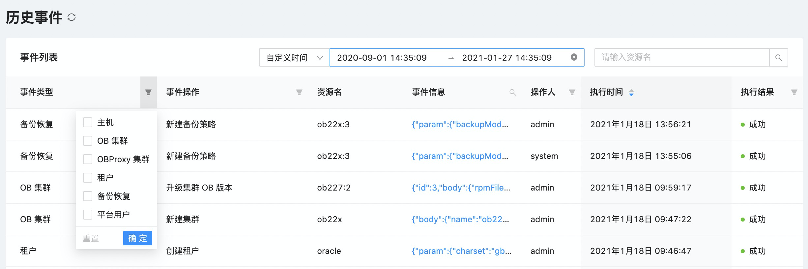Image resolution: width=808 pixels, height=269 pixels.
Task: Check the 主机 filter option
Action: [88, 122]
